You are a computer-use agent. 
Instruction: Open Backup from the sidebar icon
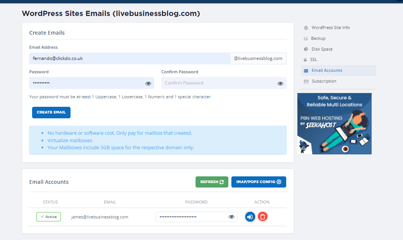306,38
